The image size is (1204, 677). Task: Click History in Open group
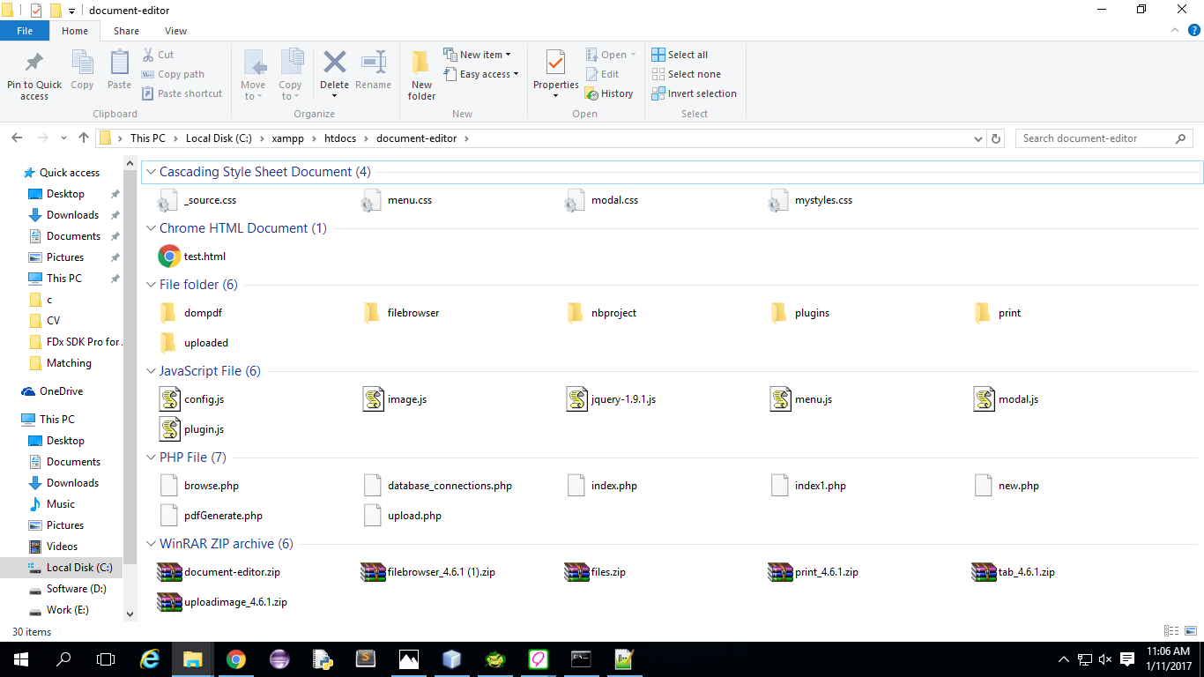[609, 93]
